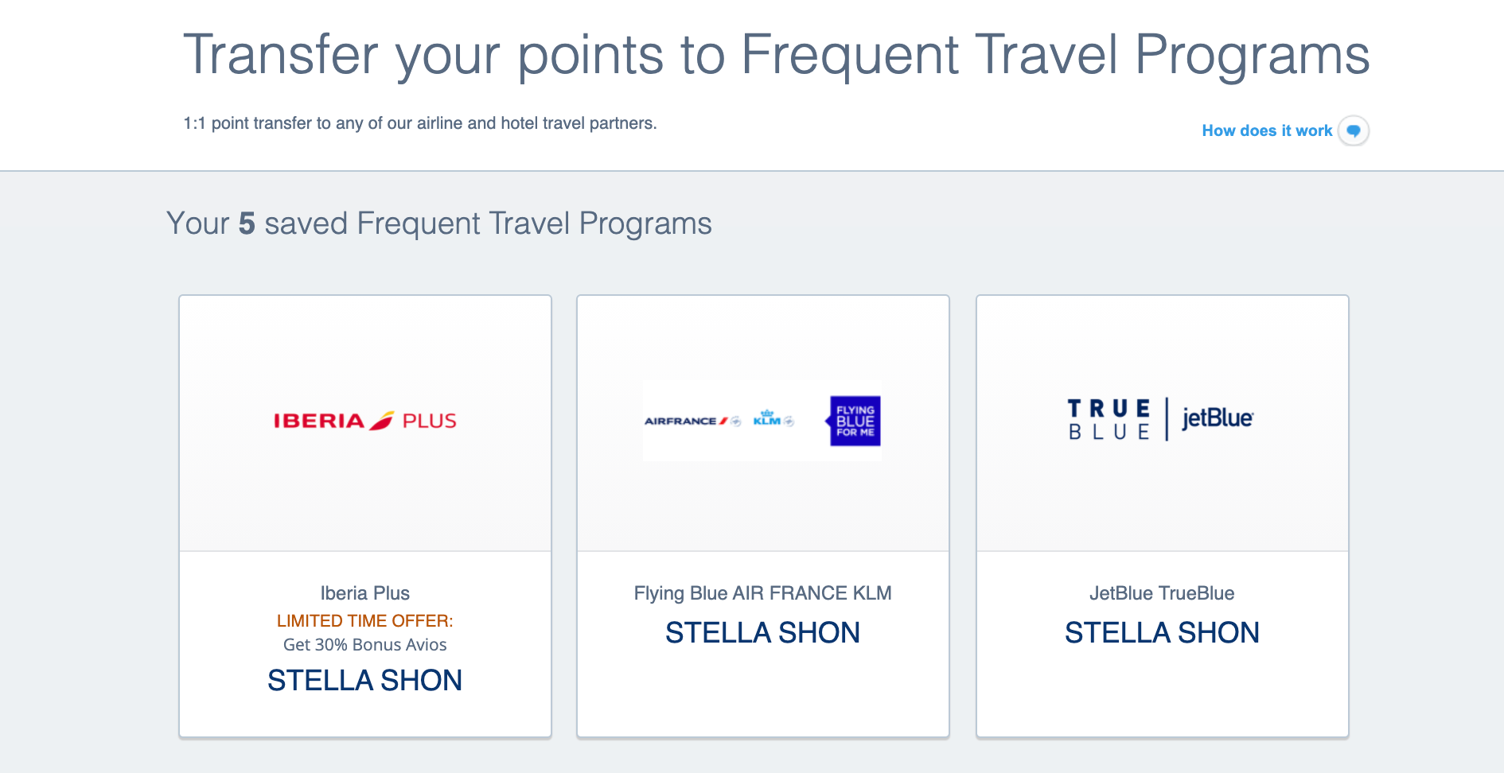Image resolution: width=1504 pixels, height=773 pixels.
Task: Click STELLA SHON under Flying Blue
Action: pyautogui.click(x=762, y=633)
